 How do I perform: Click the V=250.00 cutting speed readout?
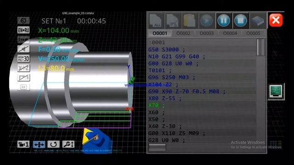(61, 59)
